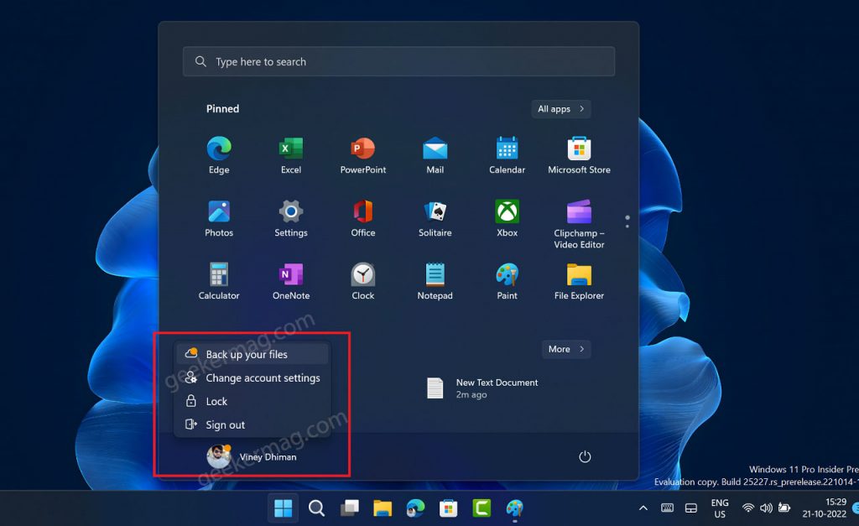Launch the Xbox app
859x526 pixels.
pyautogui.click(x=507, y=219)
